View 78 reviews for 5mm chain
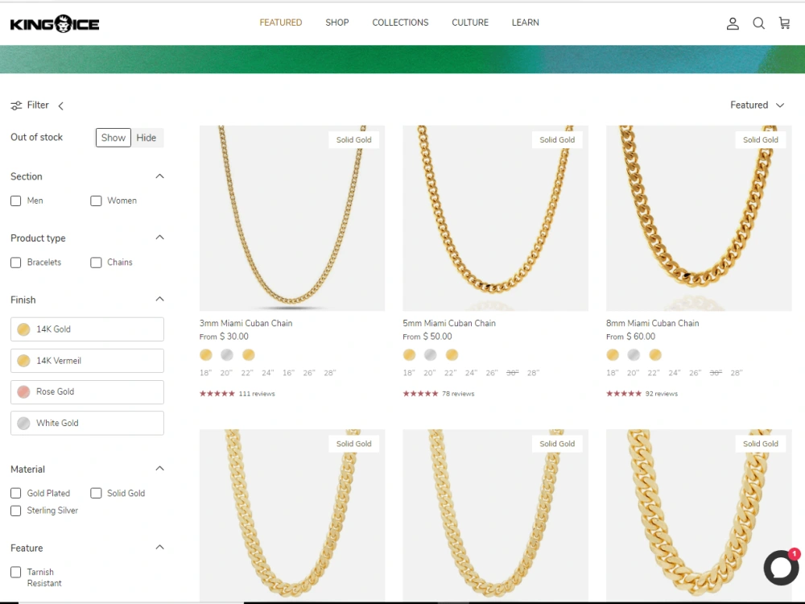The image size is (805, 604). tap(458, 394)
